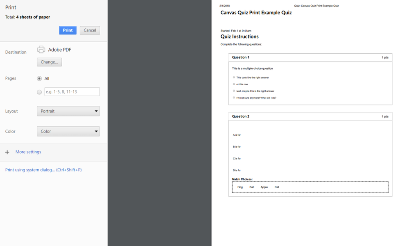Click the Canvas Quiz Print Example Quiz title

click(x=256, y=13)
